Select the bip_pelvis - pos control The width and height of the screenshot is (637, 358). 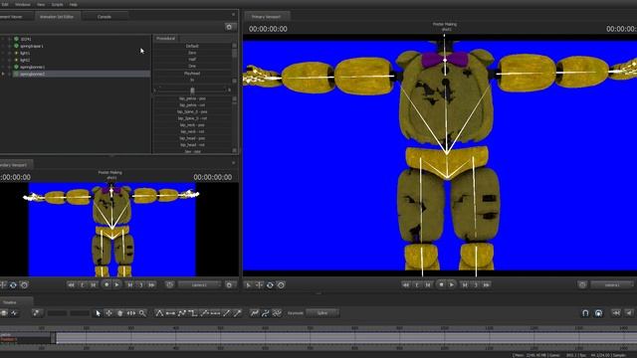pos(192,98)
